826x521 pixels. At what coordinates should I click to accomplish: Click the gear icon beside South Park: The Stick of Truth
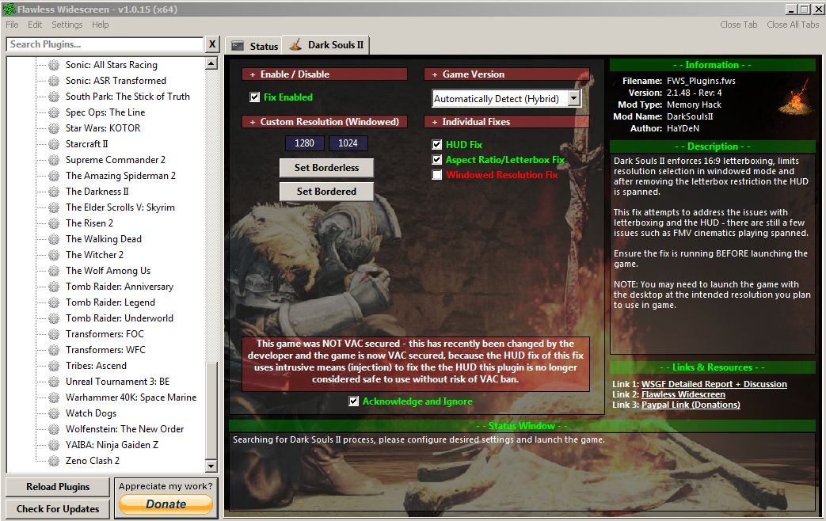(x=54, y=97)
